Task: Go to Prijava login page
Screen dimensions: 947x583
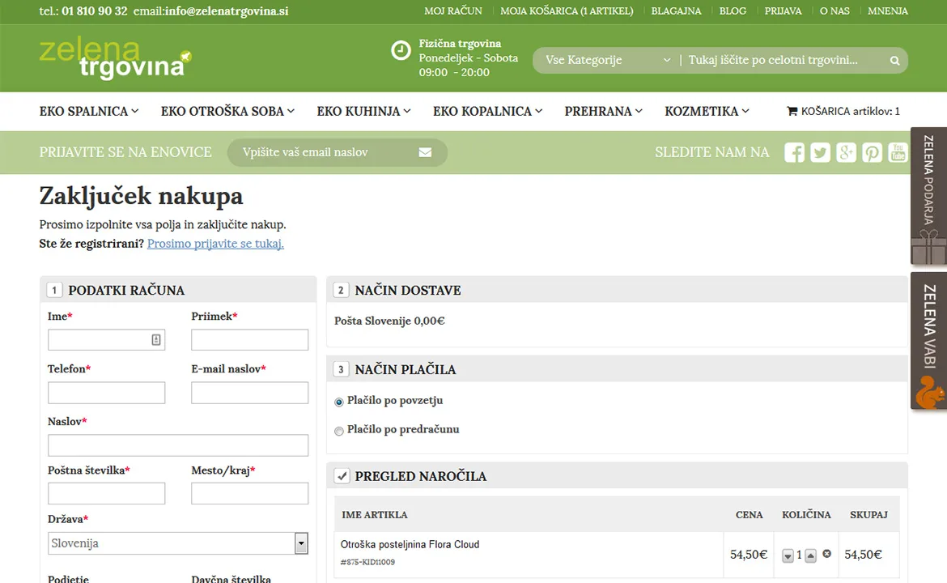Action: click(x=783, y=11)
